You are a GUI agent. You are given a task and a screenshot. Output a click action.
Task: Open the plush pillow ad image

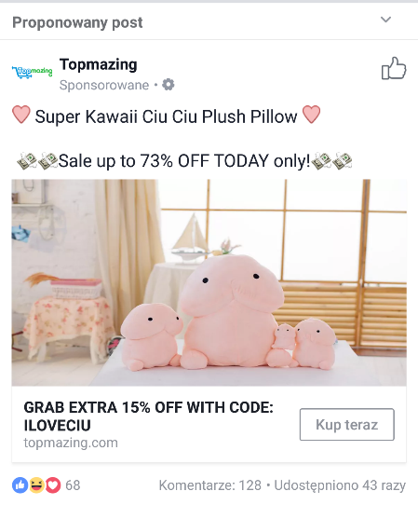click(x=209, y=282)
